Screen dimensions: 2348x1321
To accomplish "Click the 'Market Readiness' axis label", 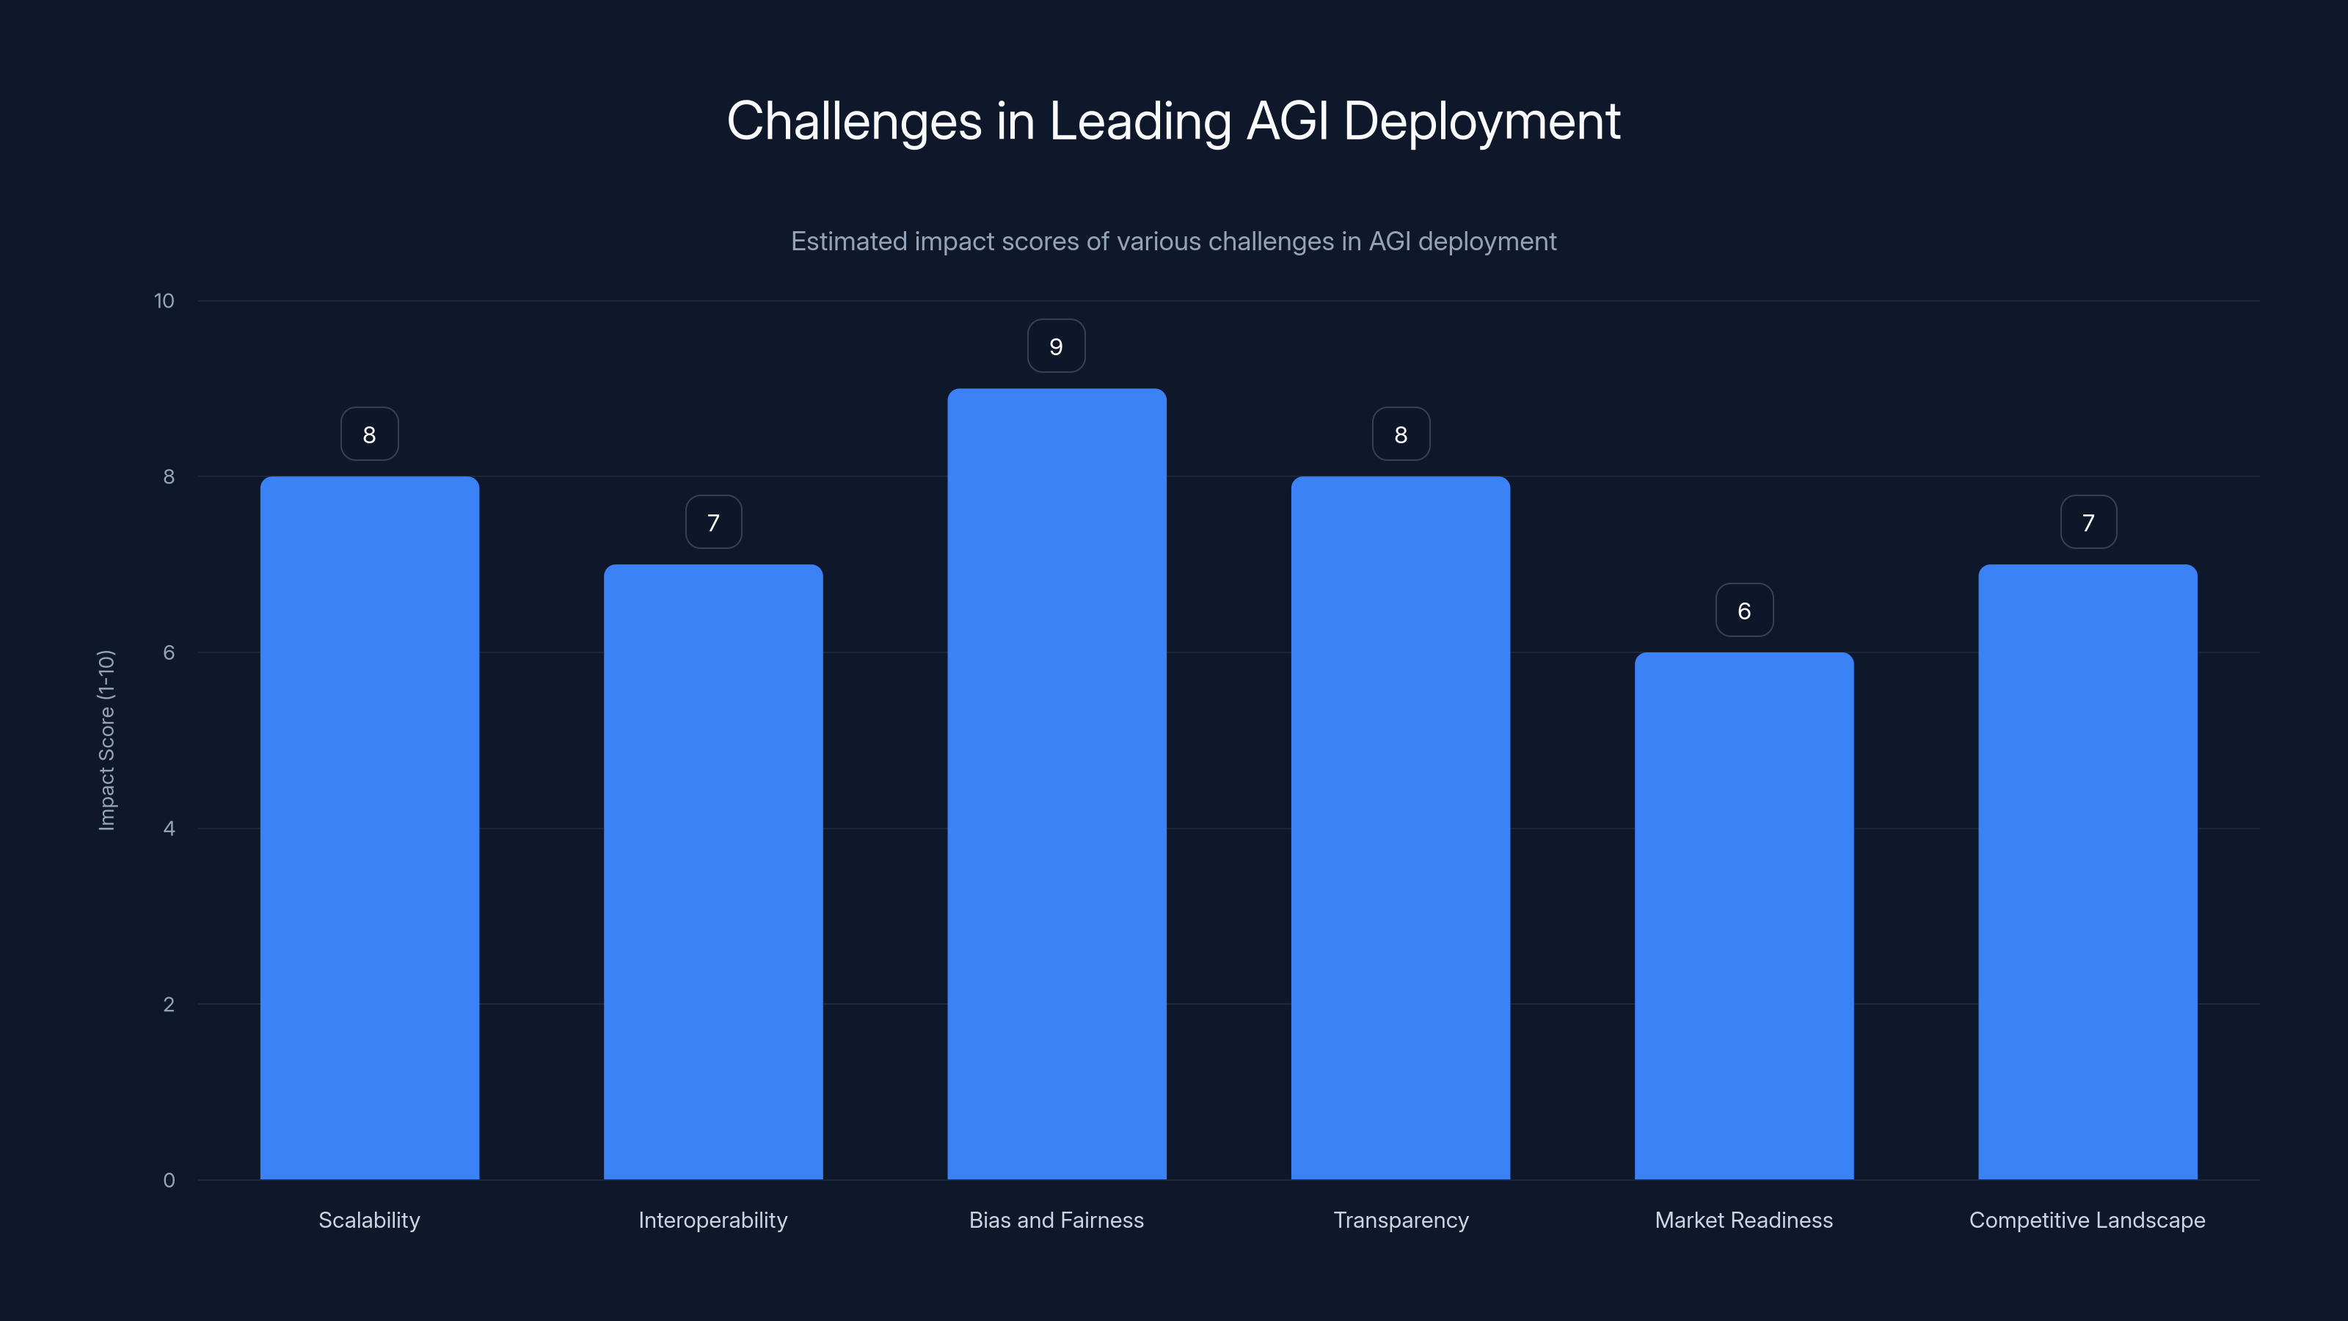I will pos(1743,1220).
